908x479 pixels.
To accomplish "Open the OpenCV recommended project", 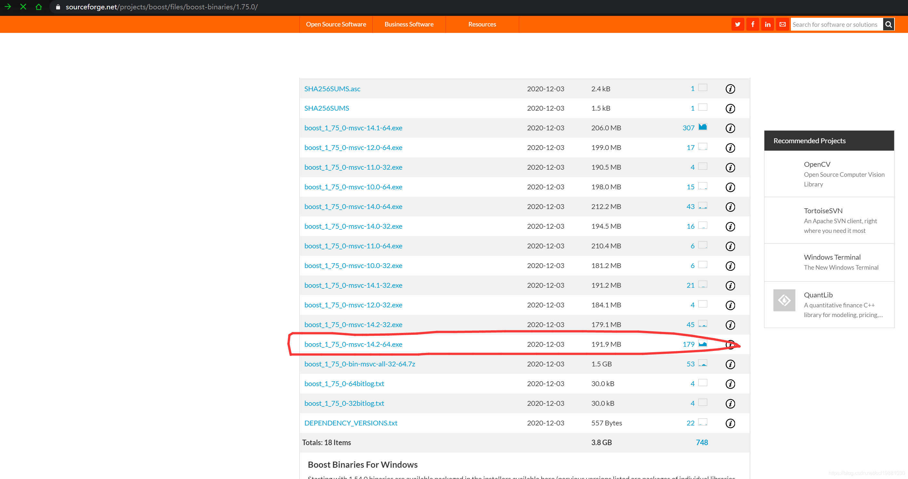I will [817, 164].
